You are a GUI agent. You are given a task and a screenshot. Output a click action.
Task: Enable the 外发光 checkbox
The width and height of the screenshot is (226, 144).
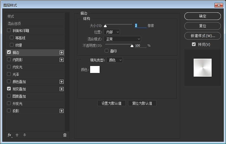[x=9, y=103]
